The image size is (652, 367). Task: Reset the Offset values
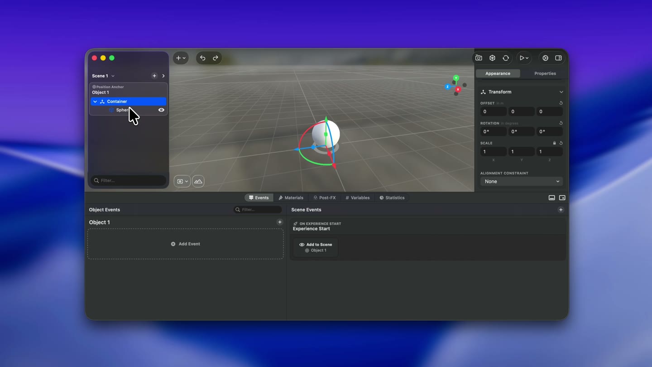click(x=561, y=103)
